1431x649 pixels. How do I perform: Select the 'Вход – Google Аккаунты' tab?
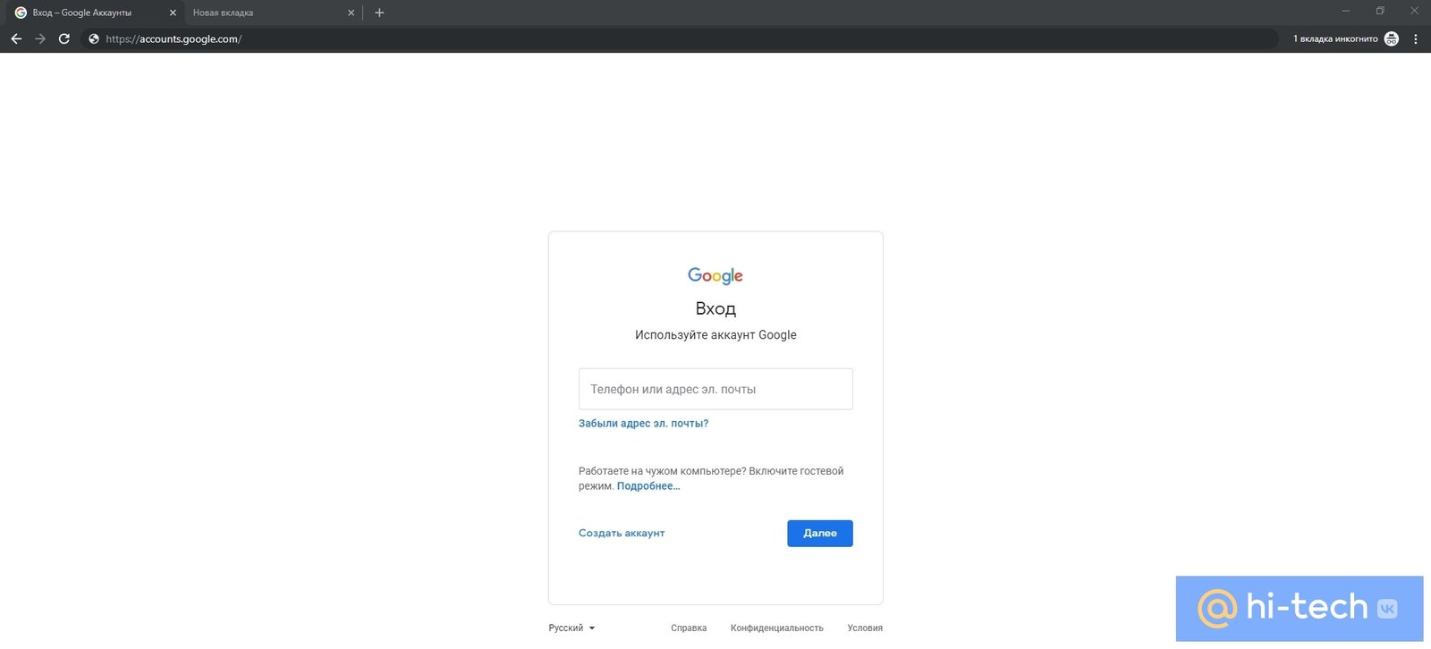[x=95, y=13]
